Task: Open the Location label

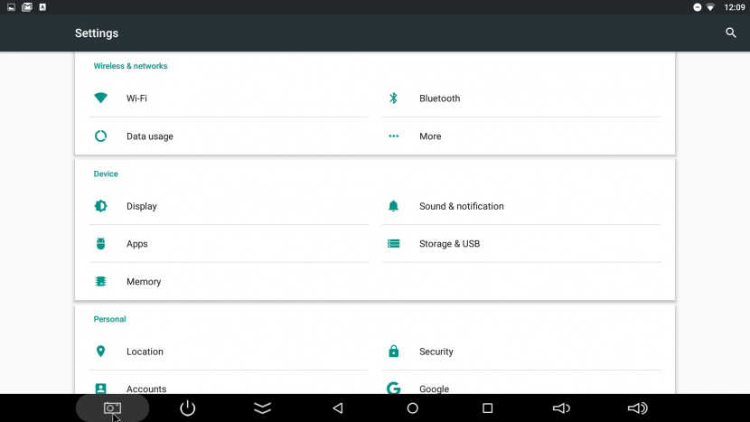Action: tap(145, 352)
